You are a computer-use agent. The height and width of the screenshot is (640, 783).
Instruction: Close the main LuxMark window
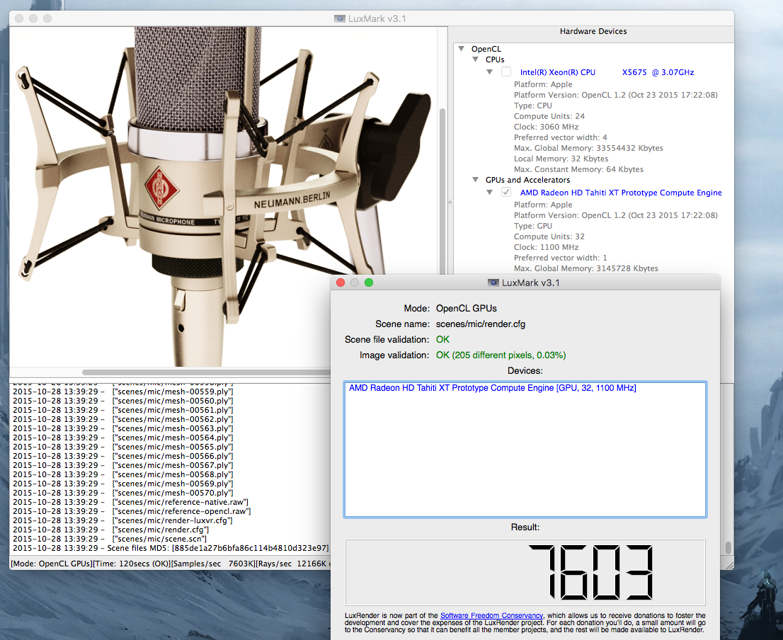pos(19,18)
